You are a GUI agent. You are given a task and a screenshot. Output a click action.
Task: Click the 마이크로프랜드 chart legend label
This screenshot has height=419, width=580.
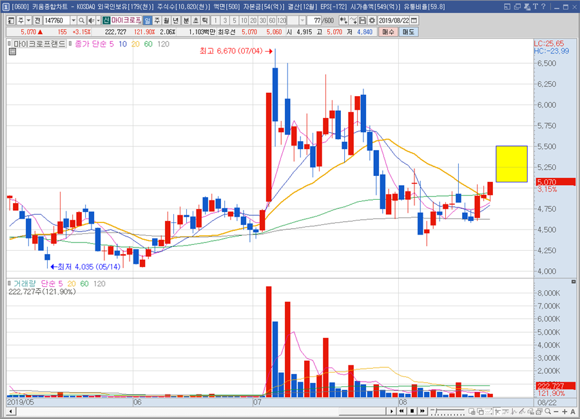click(39, 44)
